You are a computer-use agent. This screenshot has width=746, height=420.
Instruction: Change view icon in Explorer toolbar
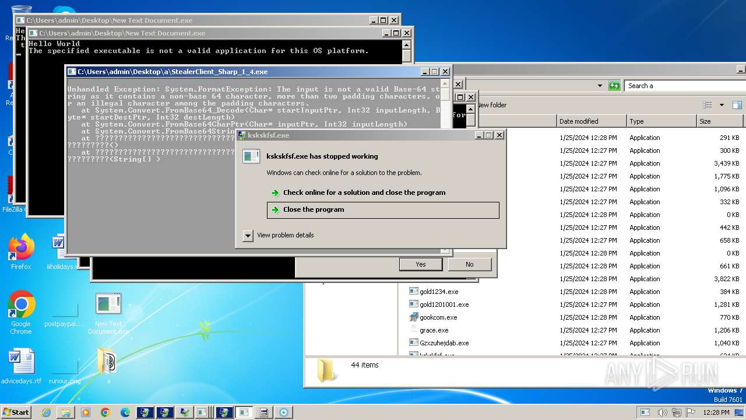[707, 105]
